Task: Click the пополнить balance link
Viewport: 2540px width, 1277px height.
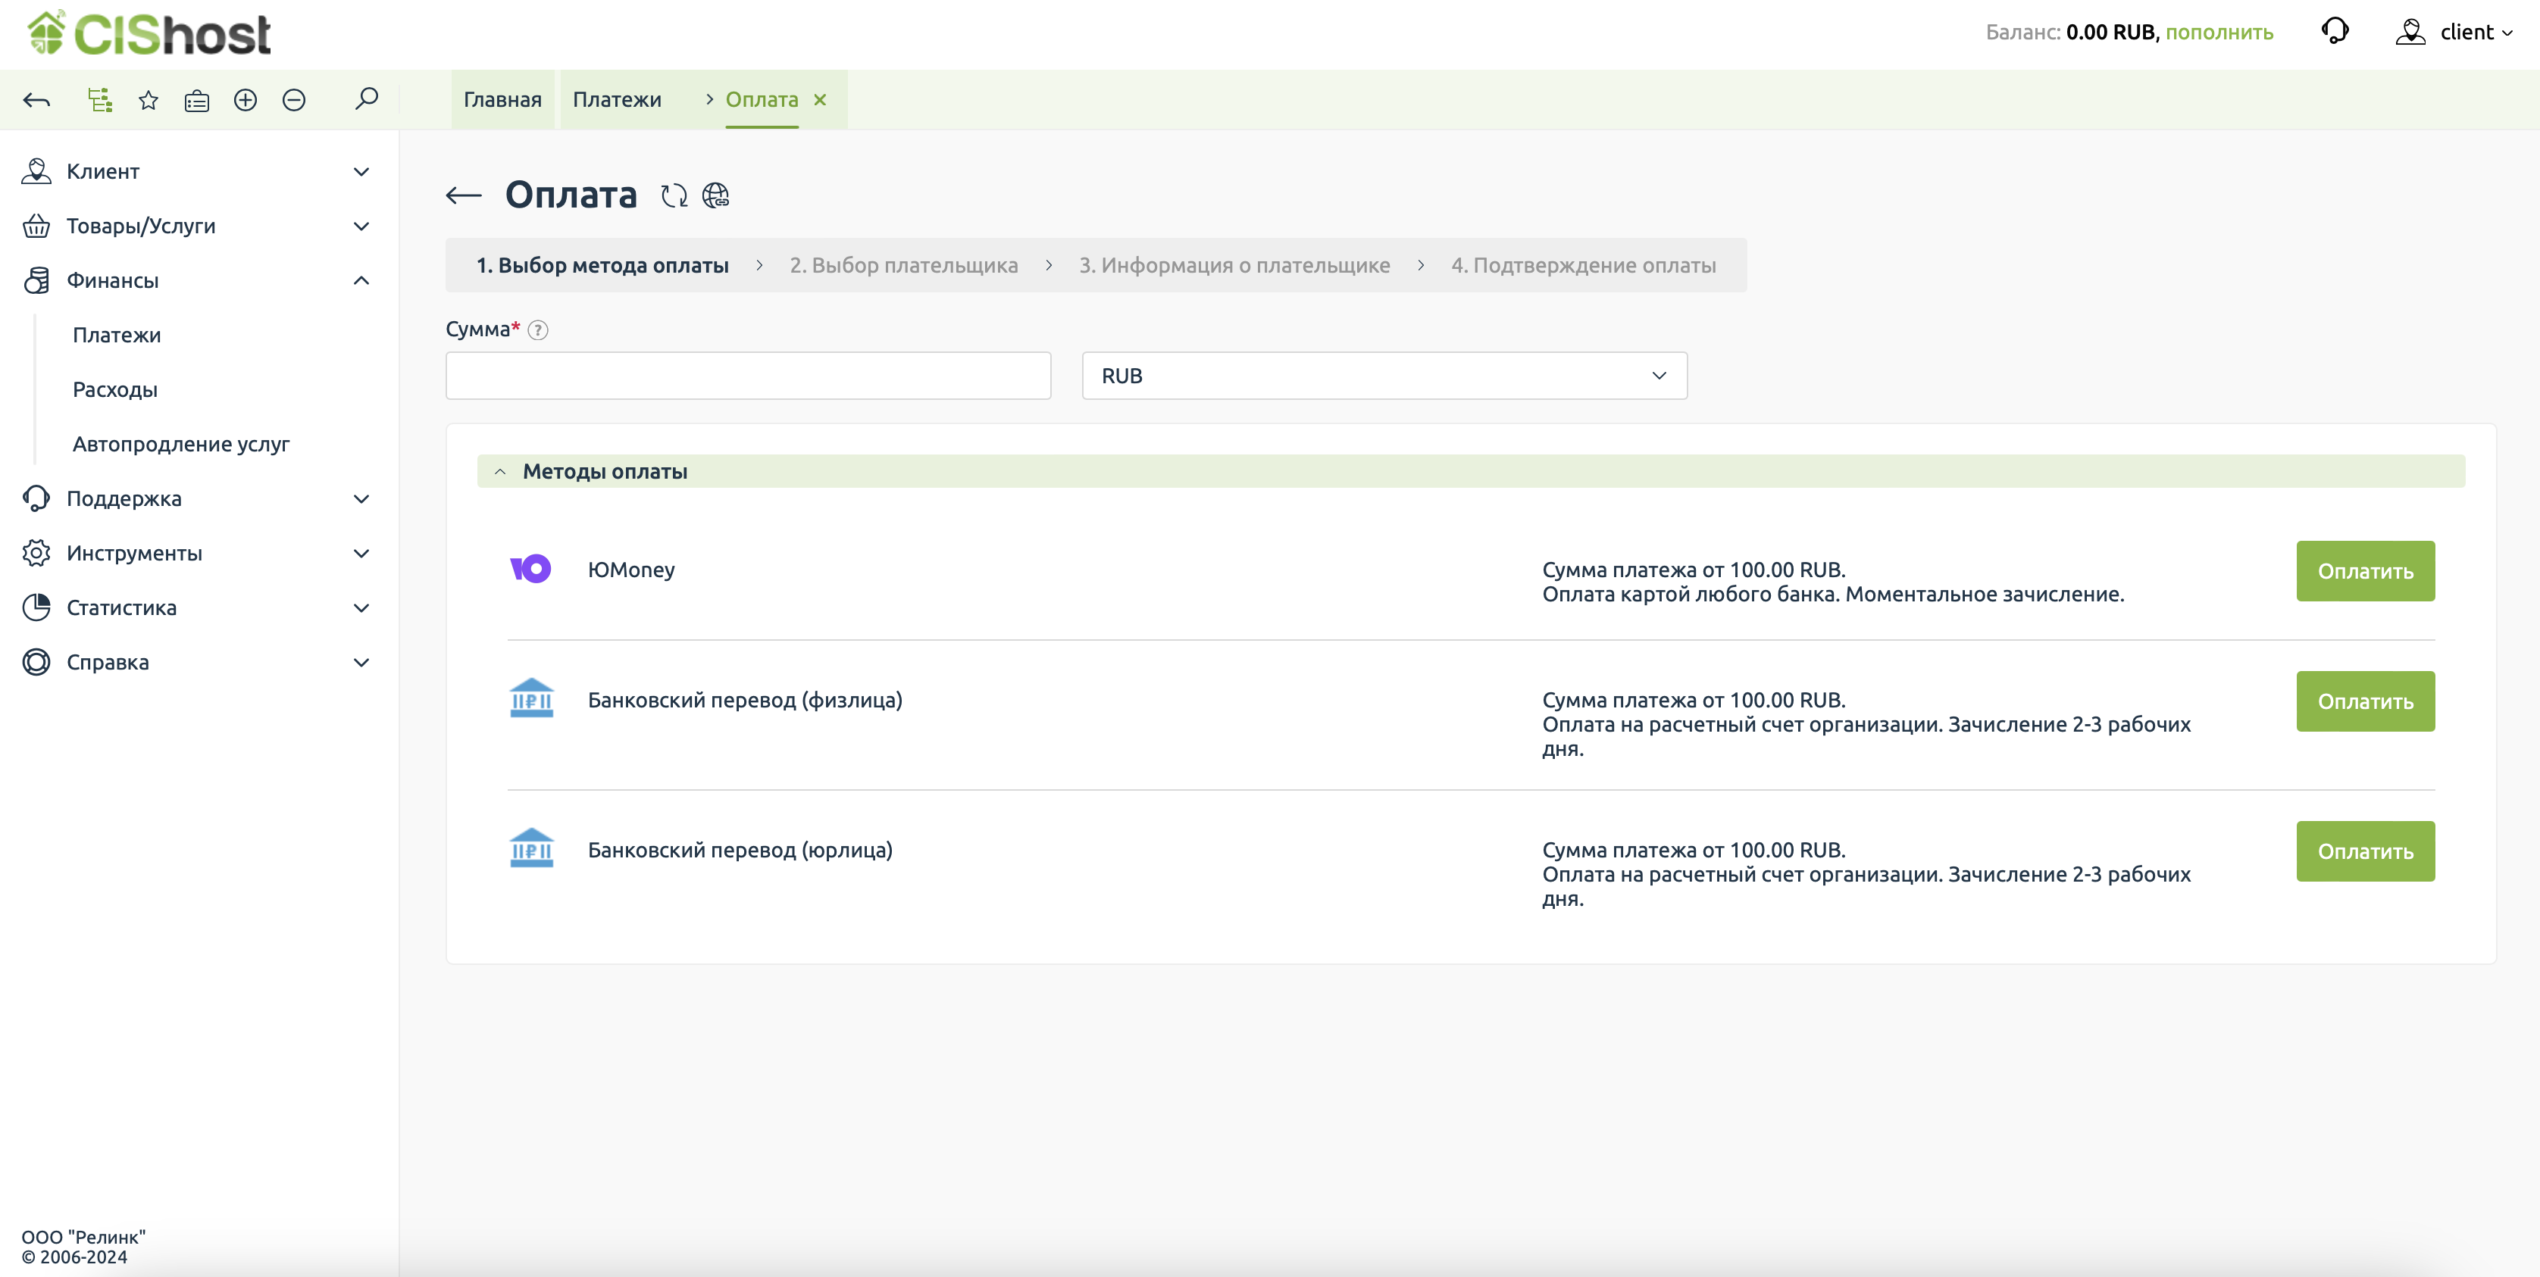Action: pos(2219,32)
